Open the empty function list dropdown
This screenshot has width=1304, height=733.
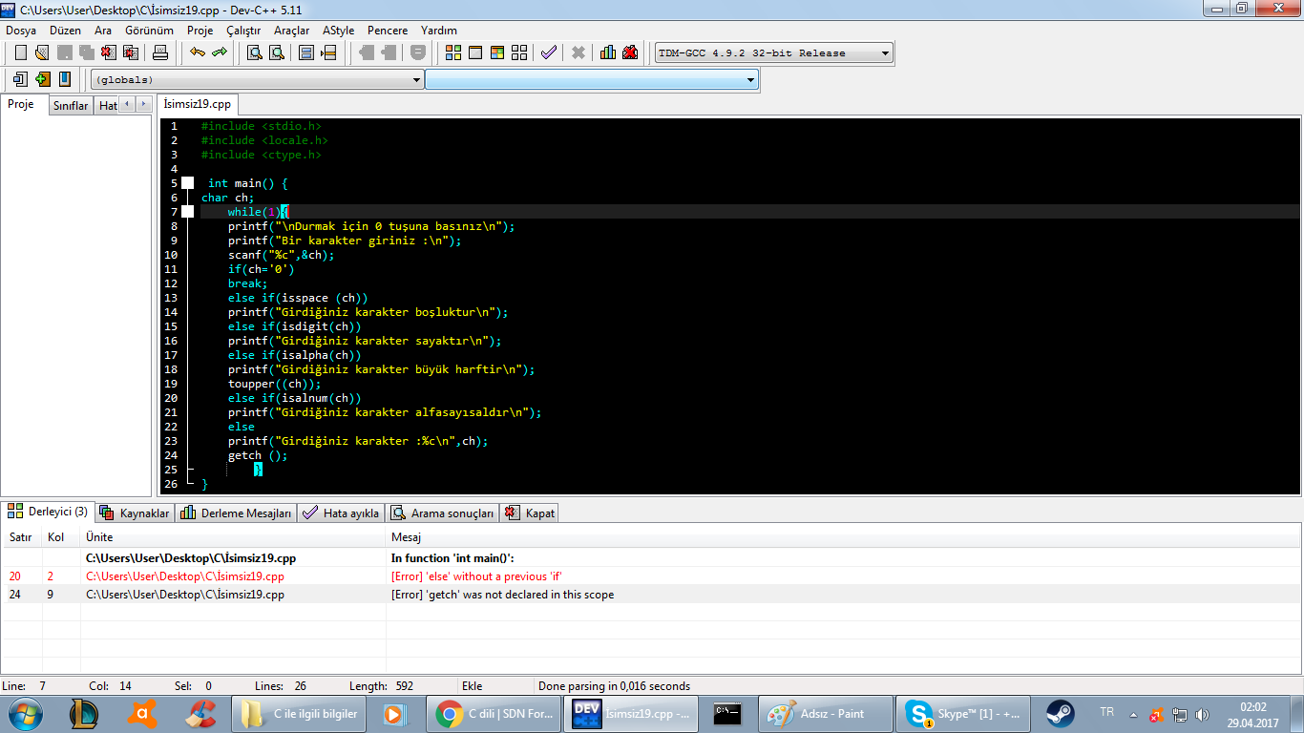[x=591, y=80]
